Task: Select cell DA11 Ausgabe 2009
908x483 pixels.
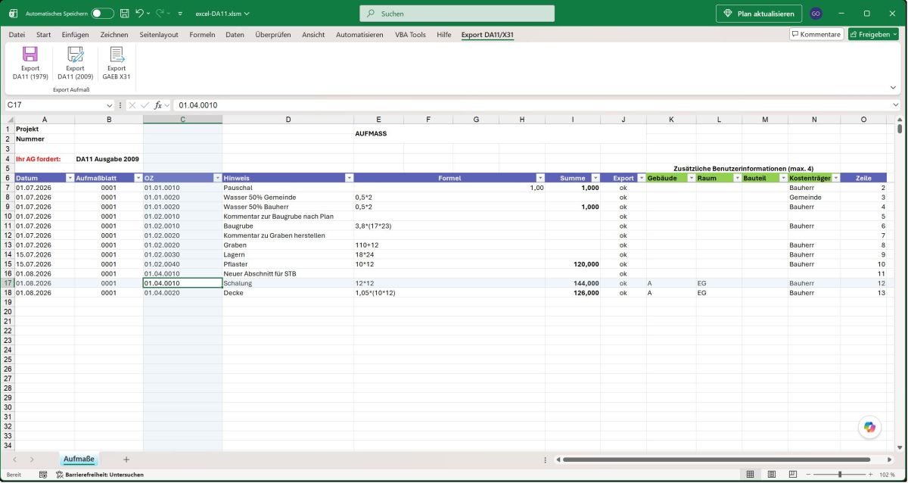Action: point(109,159)
